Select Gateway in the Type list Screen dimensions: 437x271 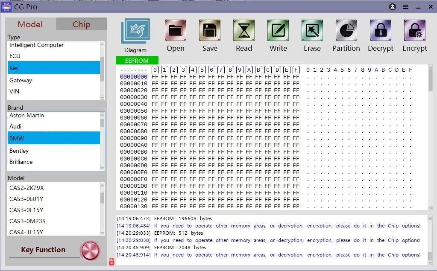click(53, 81)
